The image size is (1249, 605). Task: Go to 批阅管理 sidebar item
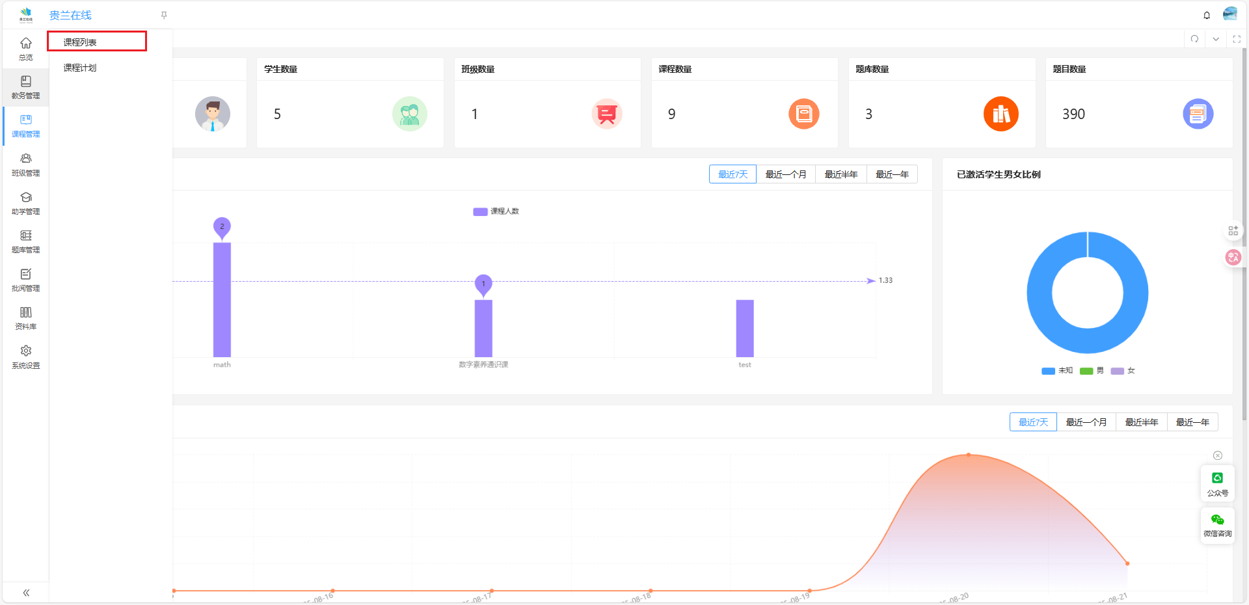point(26,280)
